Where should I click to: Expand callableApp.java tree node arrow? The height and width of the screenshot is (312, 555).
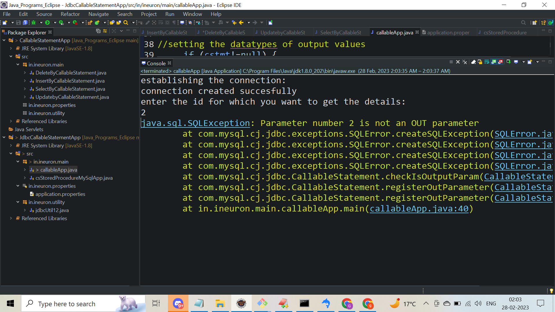click(x=25, y=170)
